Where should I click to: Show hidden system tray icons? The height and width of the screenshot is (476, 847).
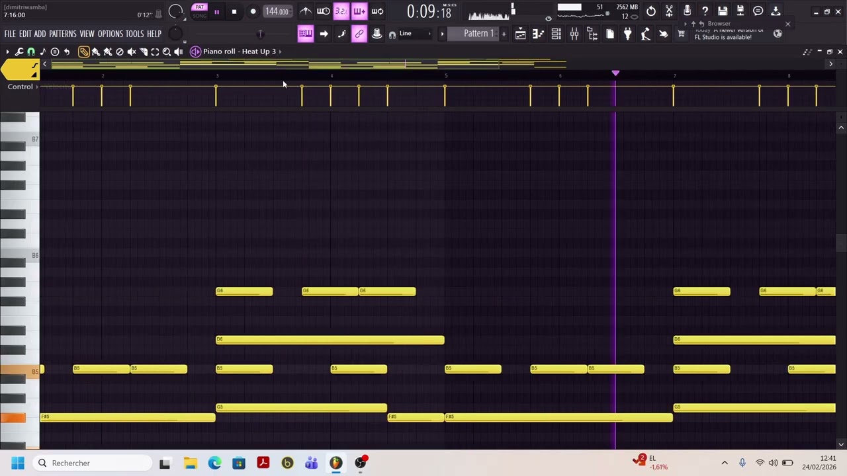[x=725, y=463]
